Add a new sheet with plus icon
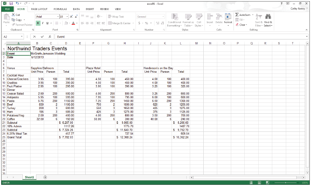Viewport: 311px width, 186px height. (45, 177)
